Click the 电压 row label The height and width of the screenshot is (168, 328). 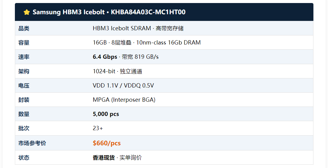click(x=24, y=85)
